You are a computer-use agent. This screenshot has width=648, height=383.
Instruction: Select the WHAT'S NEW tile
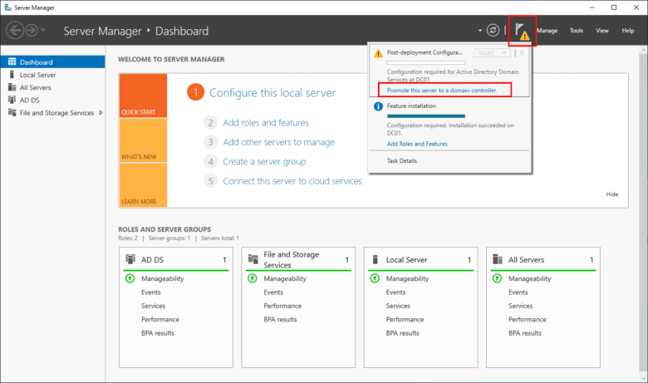point(143,140)
